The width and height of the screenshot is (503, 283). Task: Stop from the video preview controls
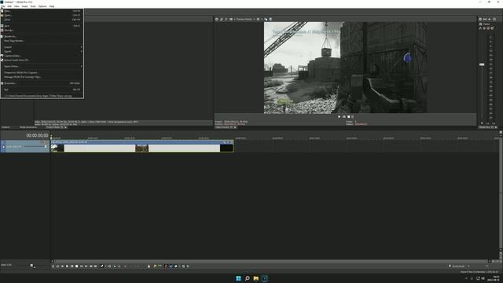click(x=349, y=117)
